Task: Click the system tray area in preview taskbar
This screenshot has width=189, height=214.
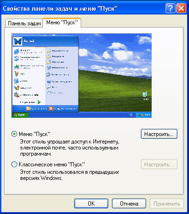Action: click(x=144, y=115)
